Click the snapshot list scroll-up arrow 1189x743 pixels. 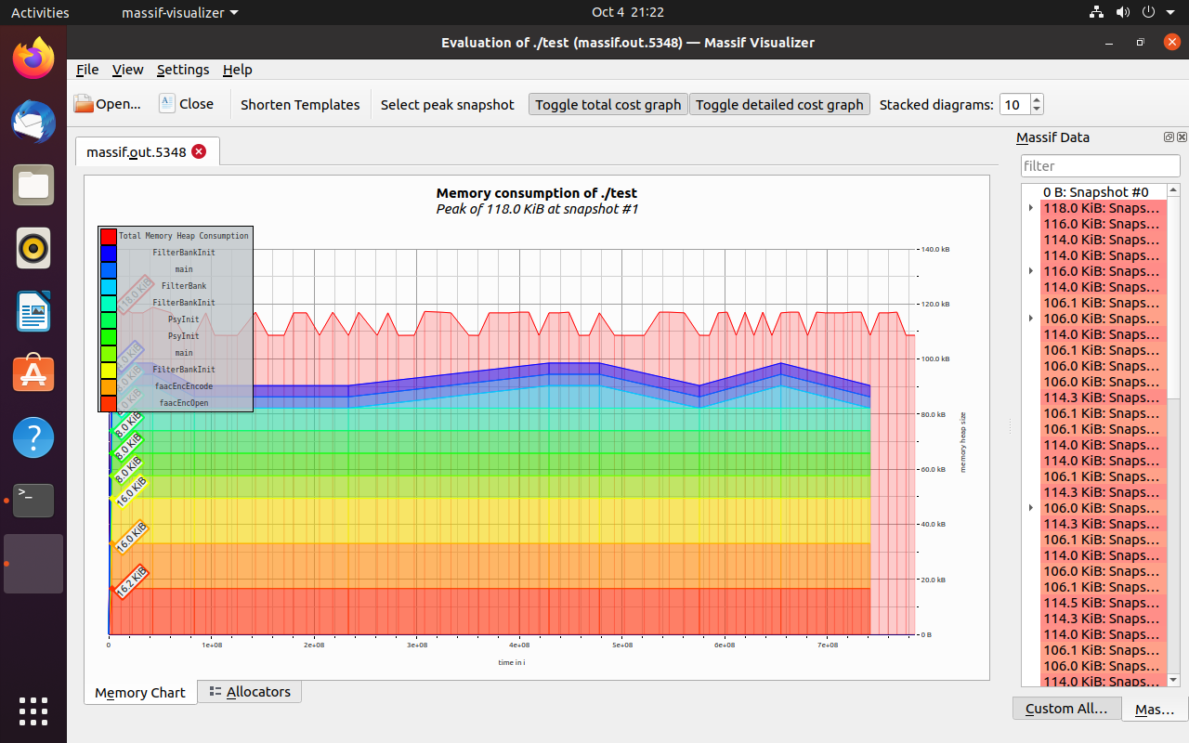pos(1173,190)
